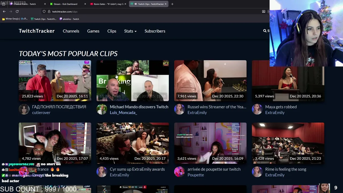Open the Clips nav item

(112, 31)
